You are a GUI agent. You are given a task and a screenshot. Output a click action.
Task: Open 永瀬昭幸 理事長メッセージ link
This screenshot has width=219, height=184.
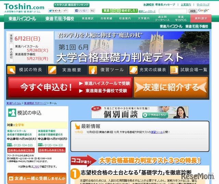159,4
